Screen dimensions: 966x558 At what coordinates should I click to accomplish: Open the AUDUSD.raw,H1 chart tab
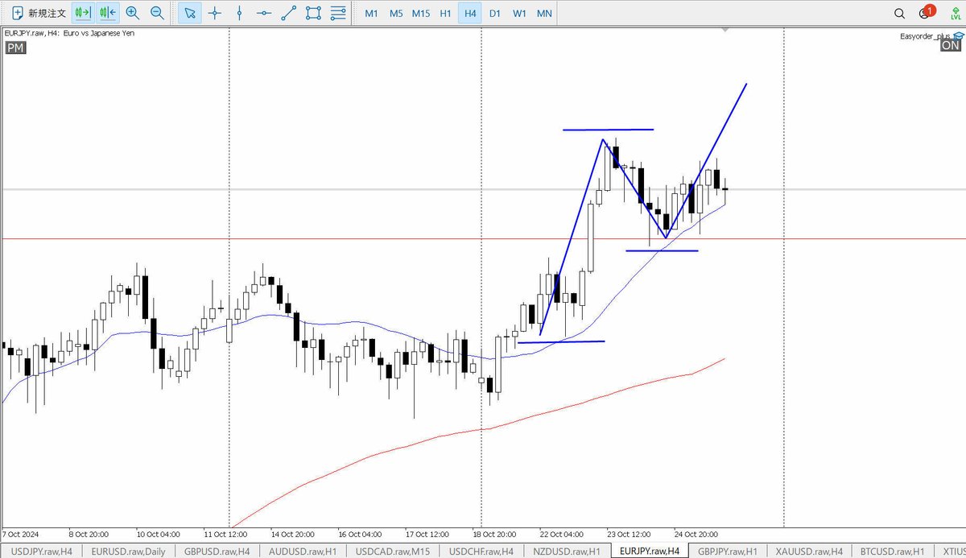click(x=303, y=552)
